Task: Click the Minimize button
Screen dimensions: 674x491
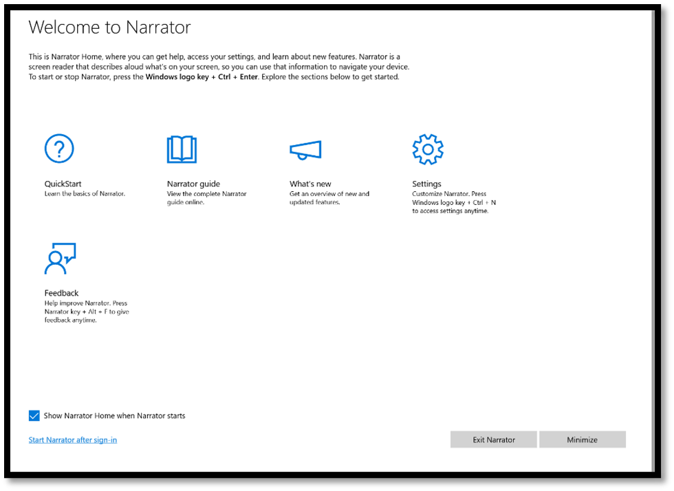Action: pyautogui.click(x=582, y=439)
